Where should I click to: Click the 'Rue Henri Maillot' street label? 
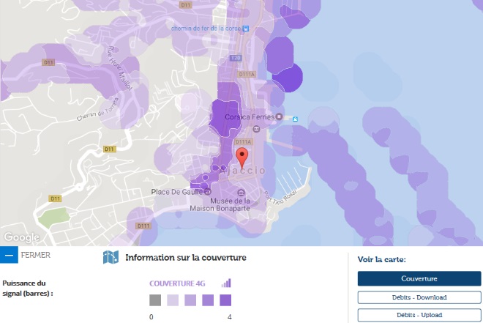click(x=120, y=68)
